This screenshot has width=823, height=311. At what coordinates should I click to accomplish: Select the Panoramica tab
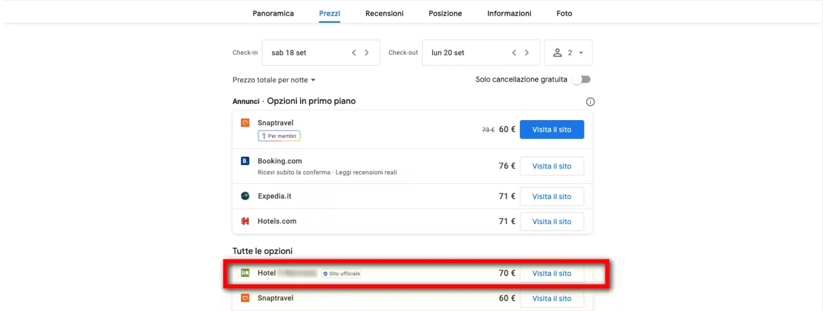(x=273, y=13)
